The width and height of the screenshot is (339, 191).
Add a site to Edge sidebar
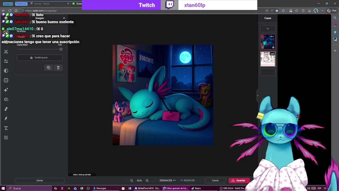335,50
